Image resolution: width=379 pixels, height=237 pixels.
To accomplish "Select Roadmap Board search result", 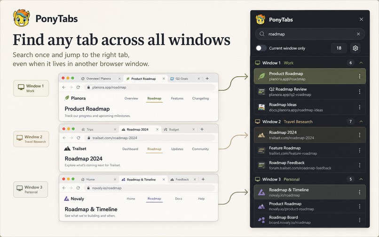I will 309,220.
